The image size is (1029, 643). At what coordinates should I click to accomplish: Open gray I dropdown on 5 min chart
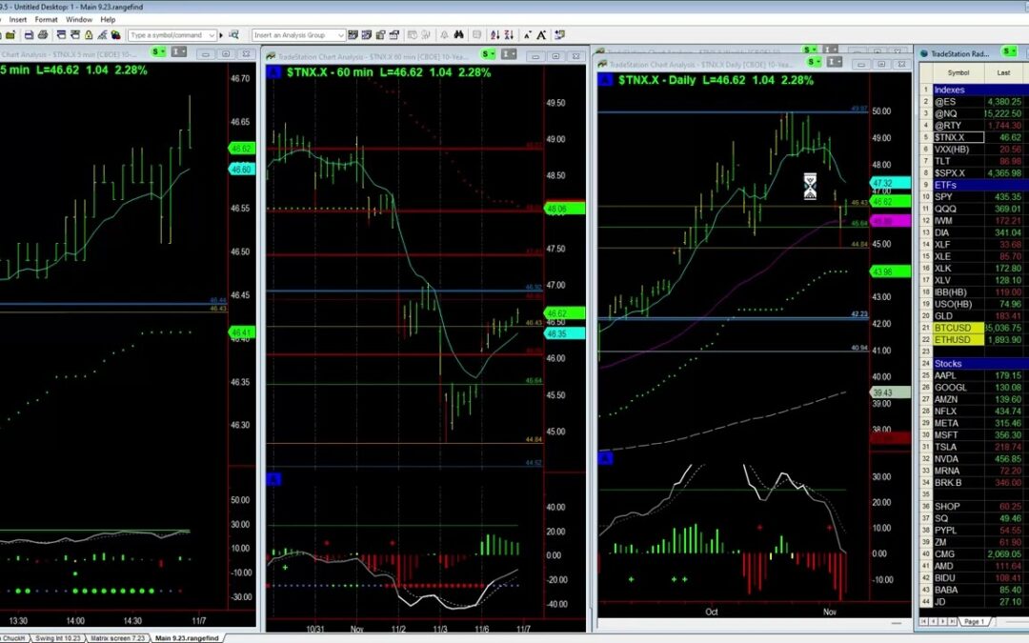click(x=179, y=51)
